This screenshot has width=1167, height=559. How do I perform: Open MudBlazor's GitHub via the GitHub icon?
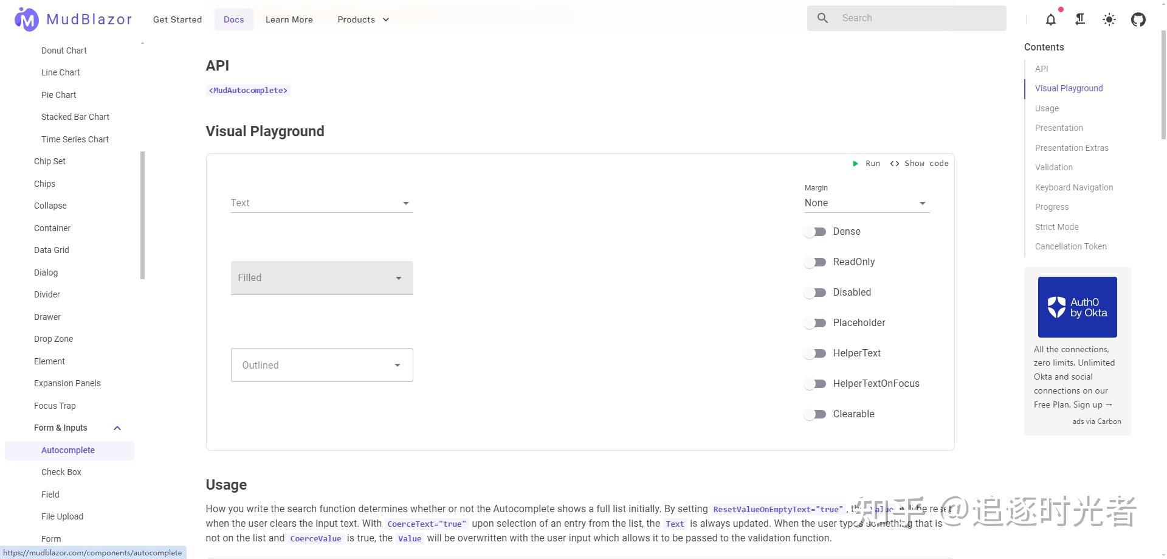coord(1138,19)
